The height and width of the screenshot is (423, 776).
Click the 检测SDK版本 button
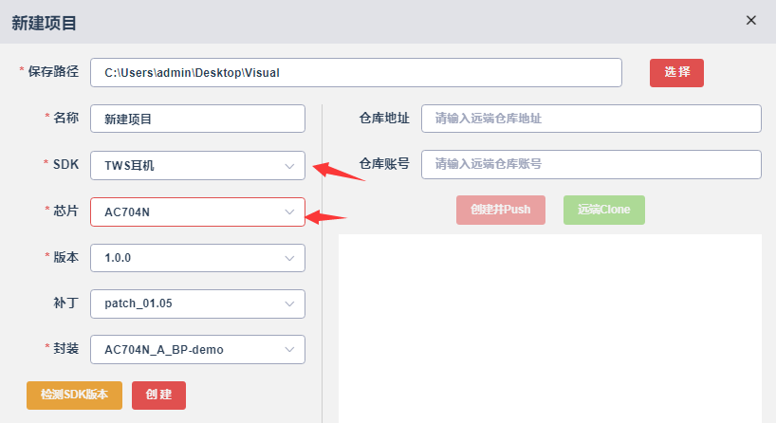click(x=74, y=395)
